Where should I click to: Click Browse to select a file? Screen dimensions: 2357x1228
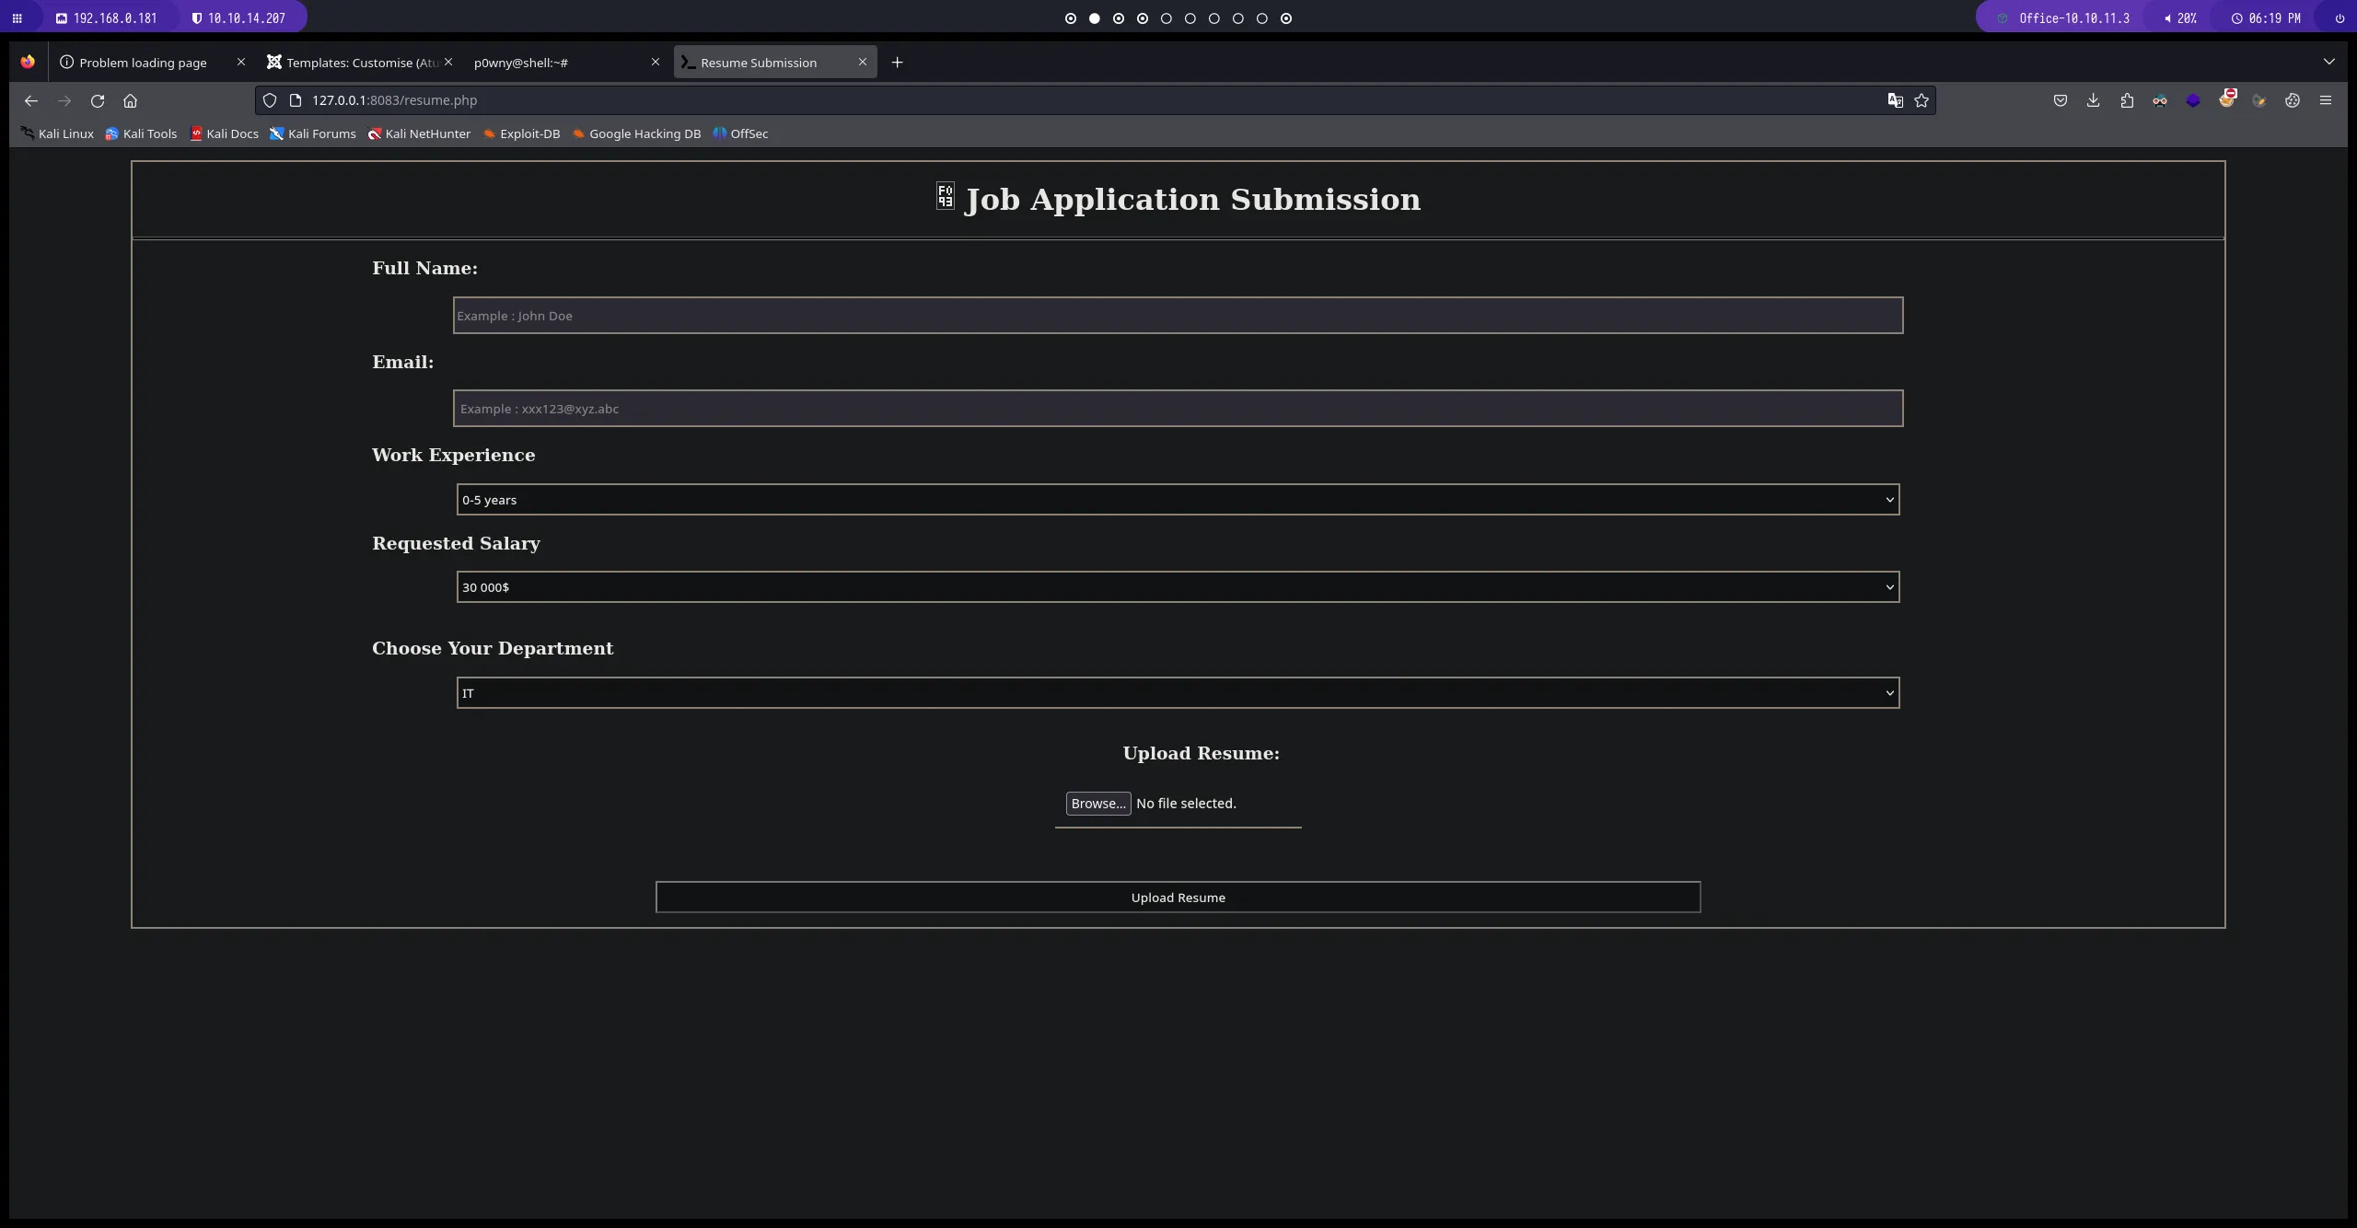pos(1097,803)
